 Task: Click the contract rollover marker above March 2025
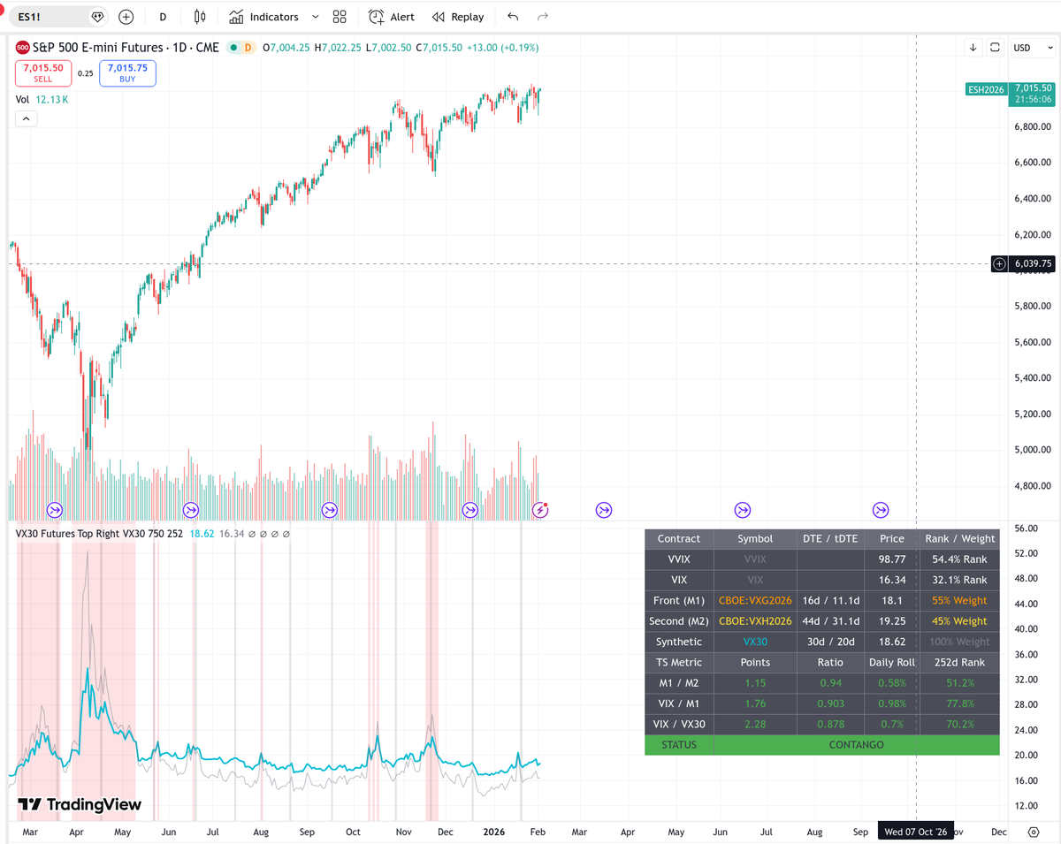tap(55, 510)
